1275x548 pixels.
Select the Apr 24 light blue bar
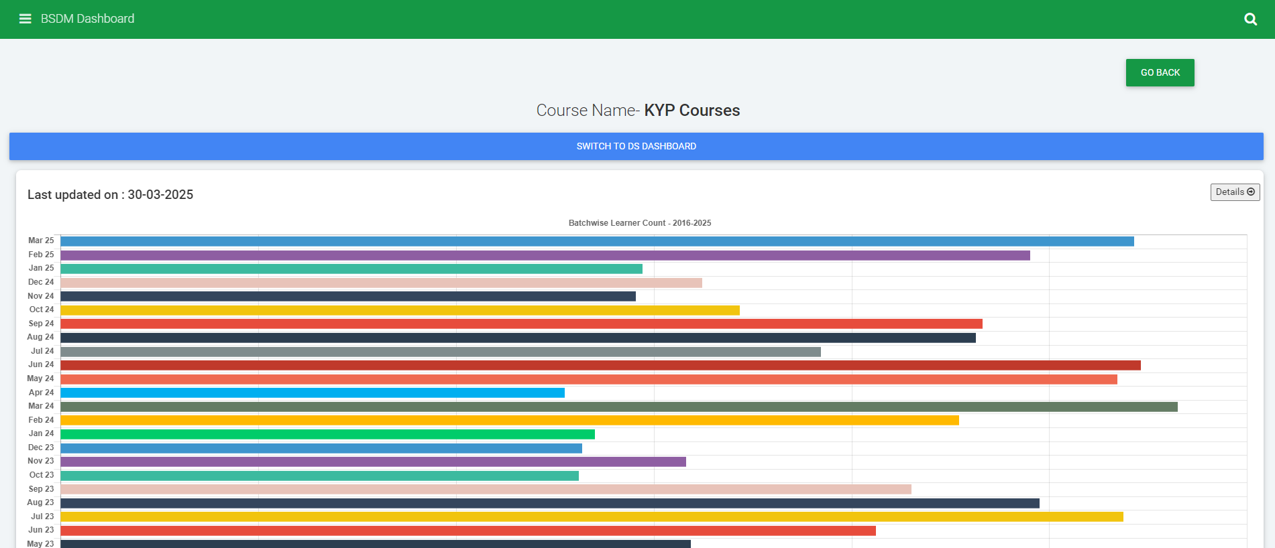coord(313,393)
